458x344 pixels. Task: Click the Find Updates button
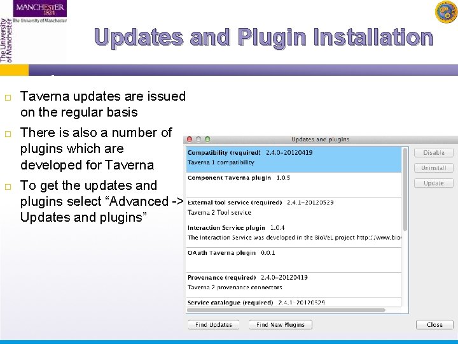[214, 325]
